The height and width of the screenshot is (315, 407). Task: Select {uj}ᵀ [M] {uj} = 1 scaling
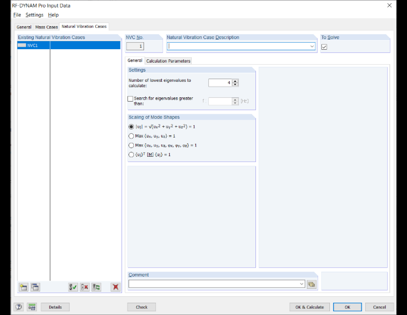131,155
